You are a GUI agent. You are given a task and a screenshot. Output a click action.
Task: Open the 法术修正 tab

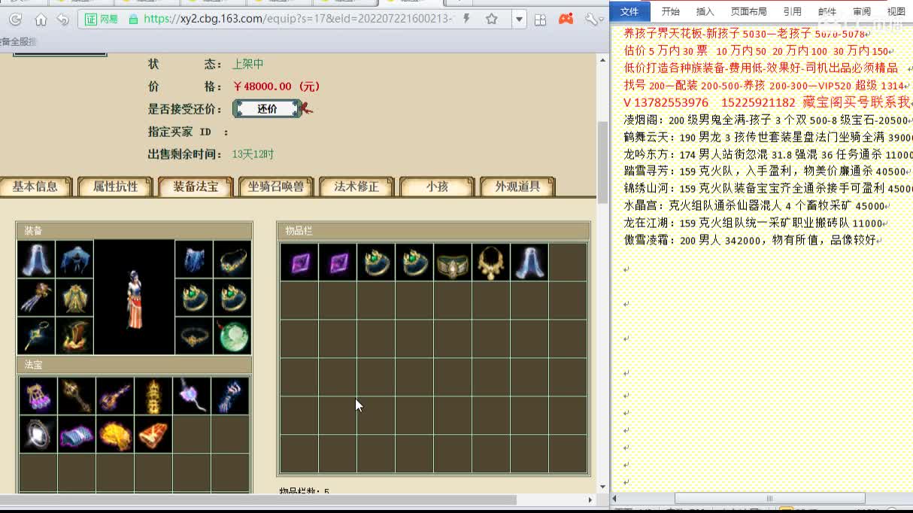[356, 187]
